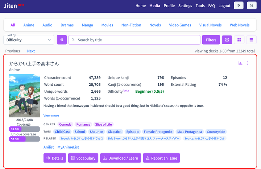Select the Video Games media tab
The height and width of the screenshot is (169, 261).
click(x=180, y=25)
